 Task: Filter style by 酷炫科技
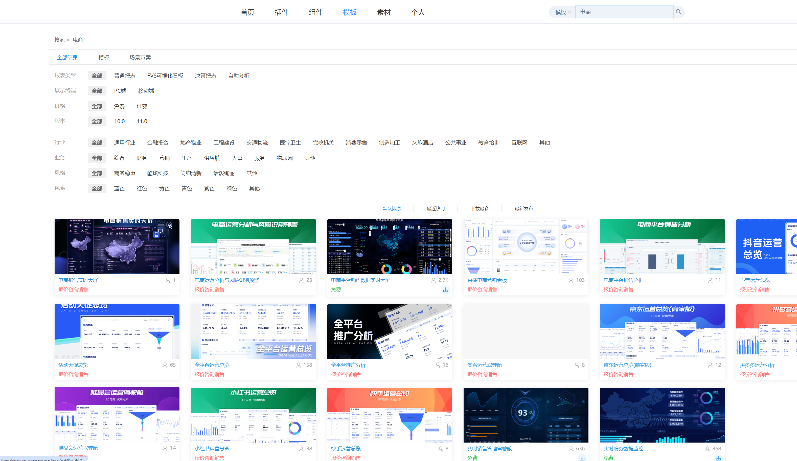[158, 174]
